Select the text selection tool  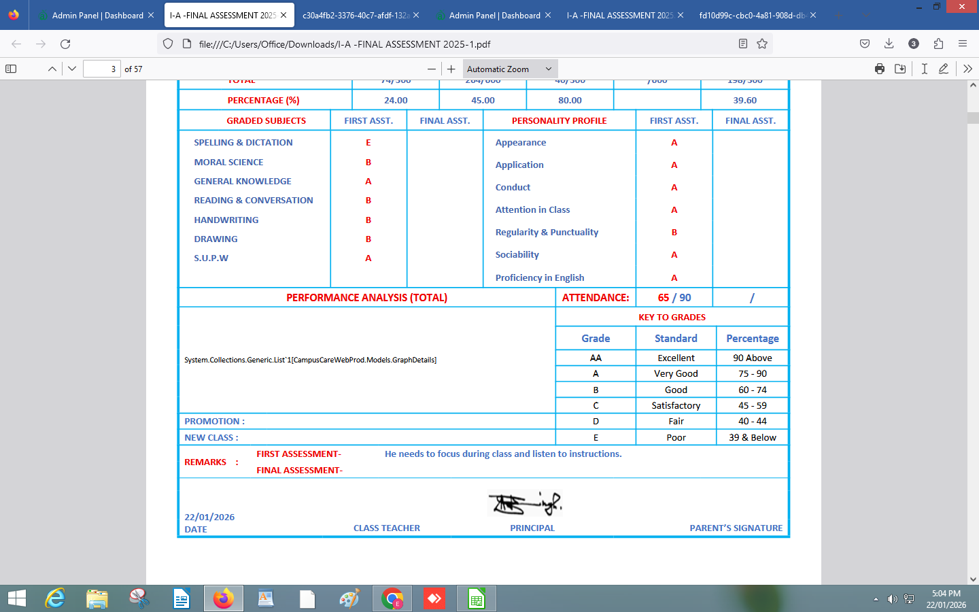point(923,68)
